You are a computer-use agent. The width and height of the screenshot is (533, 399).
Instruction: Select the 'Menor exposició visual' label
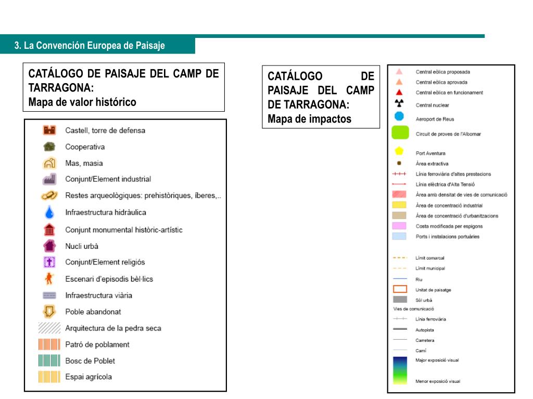pyautogui.click(x=438, y=381)
